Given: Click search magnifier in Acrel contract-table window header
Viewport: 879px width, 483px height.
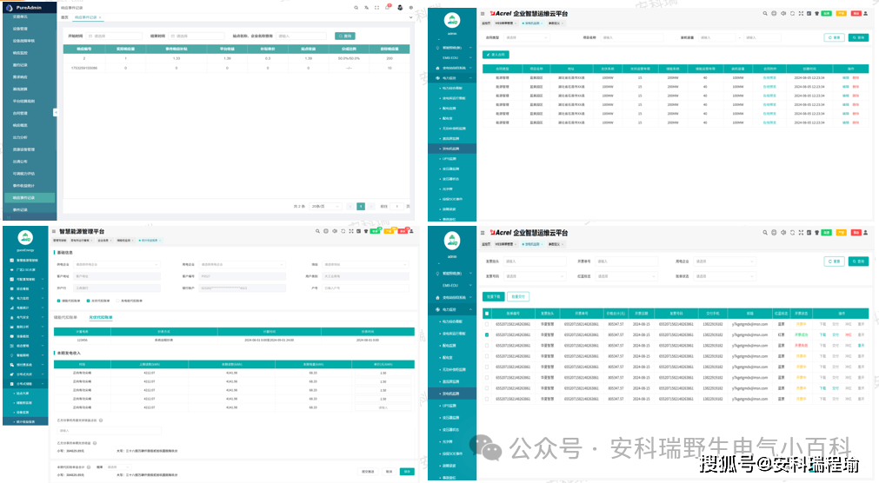Looking at the screenshot, I should [x=764, y=13].
